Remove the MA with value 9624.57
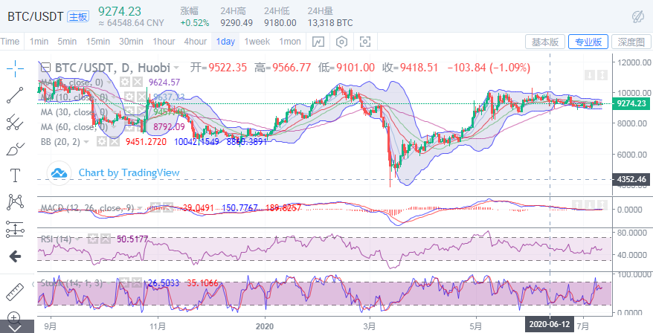 tap(137, 82)
